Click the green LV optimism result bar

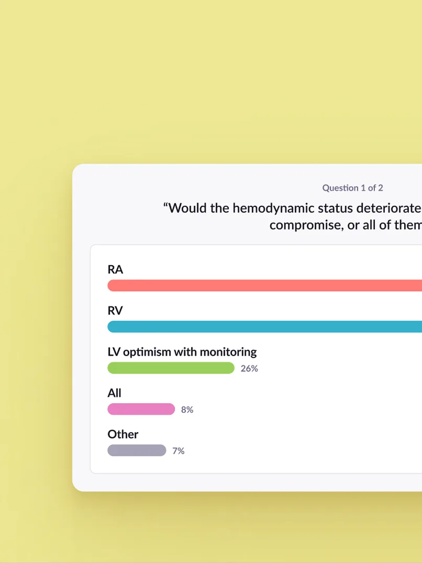point(171,368)
